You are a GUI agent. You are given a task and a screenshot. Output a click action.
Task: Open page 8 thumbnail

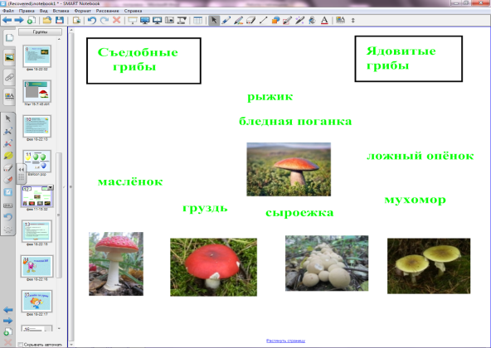(37, 56)
